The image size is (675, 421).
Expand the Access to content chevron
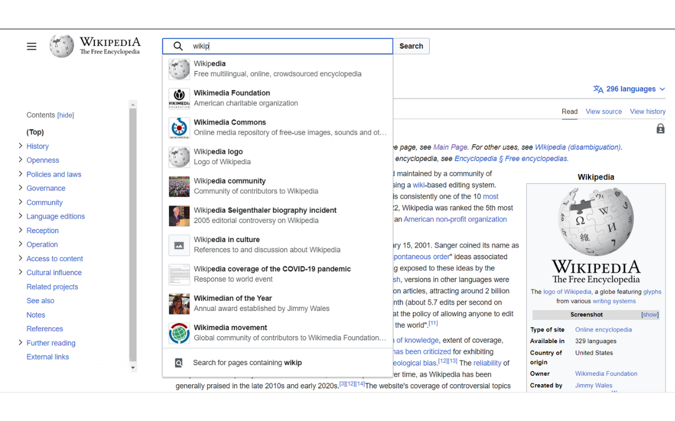21,258
